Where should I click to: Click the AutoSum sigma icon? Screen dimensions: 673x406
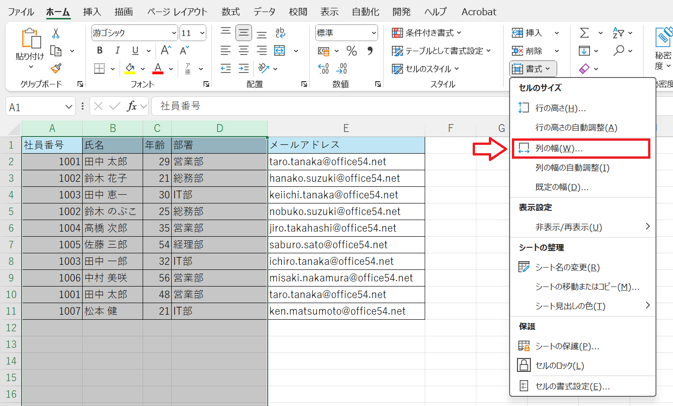pyautogui.click(x=584, y=33)
